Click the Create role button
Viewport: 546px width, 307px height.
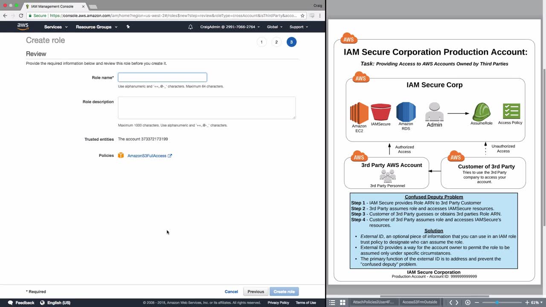pyautogui.click(x=284, y=292)
